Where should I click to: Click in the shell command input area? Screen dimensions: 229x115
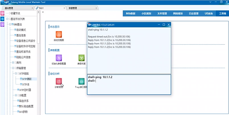tap(129, 85)
